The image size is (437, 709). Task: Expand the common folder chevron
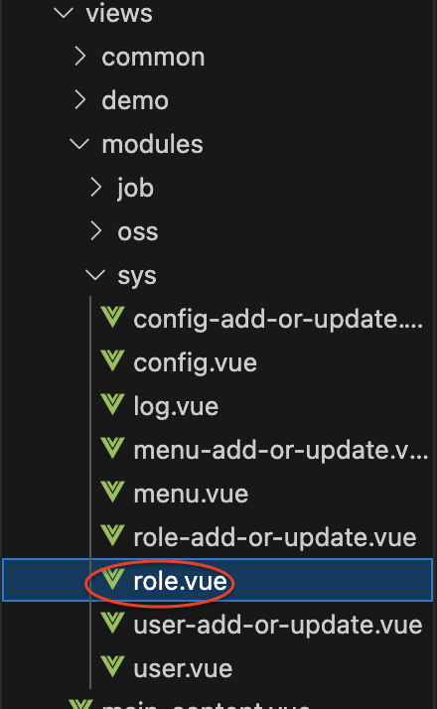click(x=80, y=57)
